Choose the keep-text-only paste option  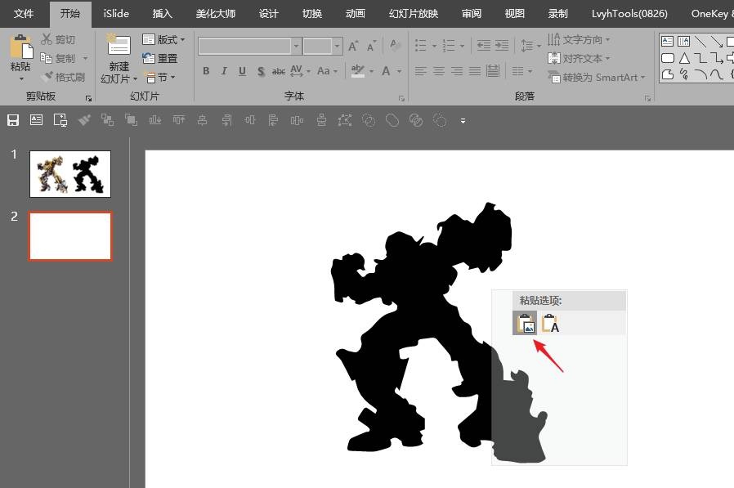click(550, 323)
